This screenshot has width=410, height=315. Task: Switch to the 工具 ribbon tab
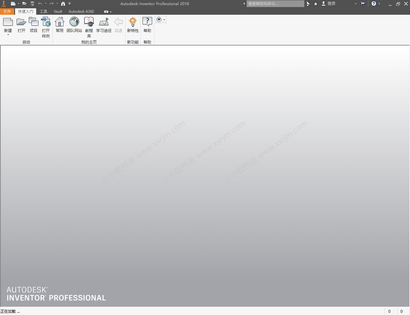click(x=44, y=12)
